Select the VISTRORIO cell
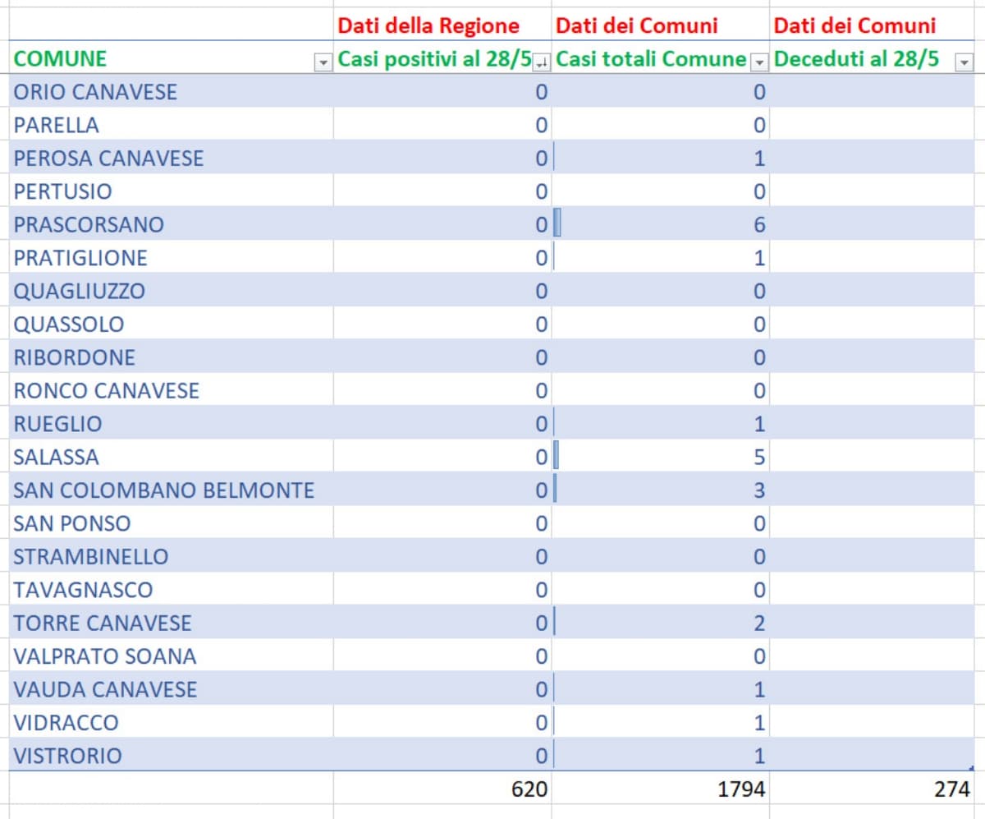985x819 pixels. point(67,756)
